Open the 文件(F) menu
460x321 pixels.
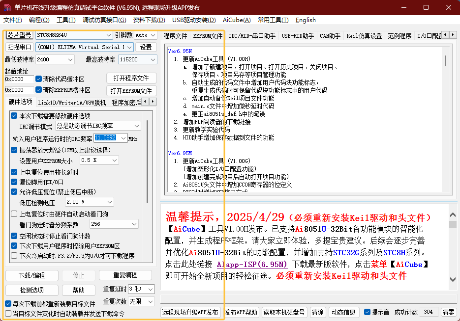(13, 20)
